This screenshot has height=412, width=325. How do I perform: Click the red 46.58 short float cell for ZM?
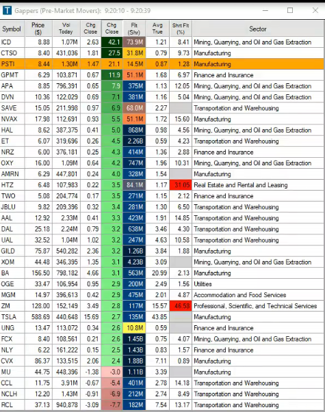click(x=181, y=306)
